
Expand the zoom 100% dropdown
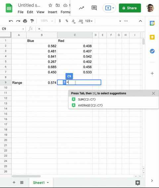point(47,21)
